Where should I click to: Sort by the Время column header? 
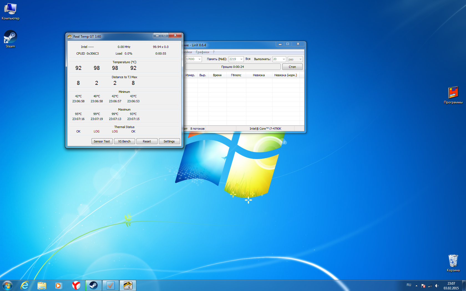(217, 75)
